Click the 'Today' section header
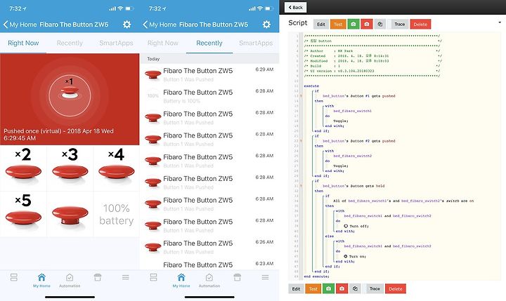The image size is (506, 301). coord(153,59)
